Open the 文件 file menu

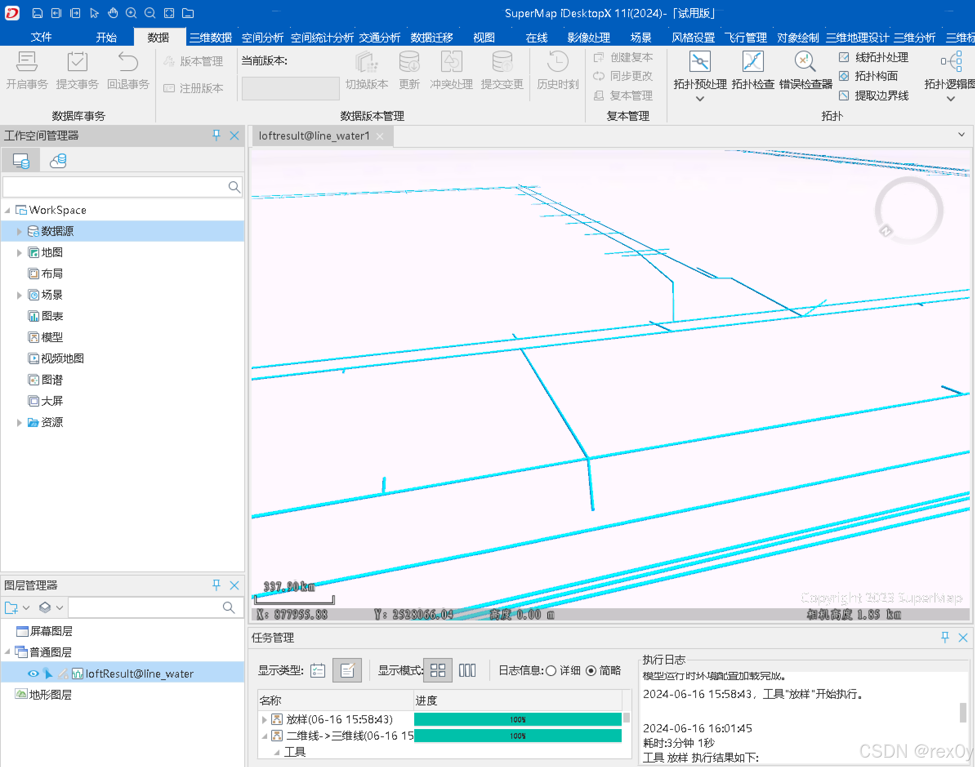coord(41,37)
